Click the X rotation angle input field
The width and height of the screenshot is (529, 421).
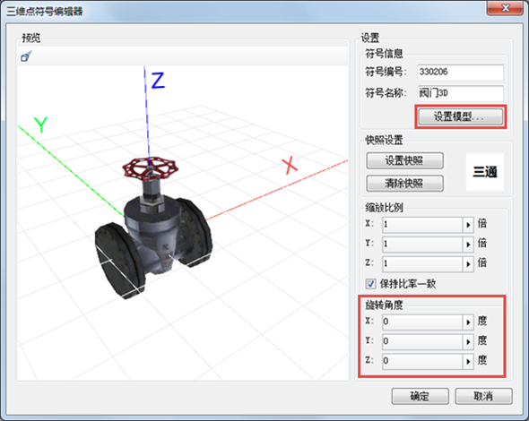click(x=422, y=322)
